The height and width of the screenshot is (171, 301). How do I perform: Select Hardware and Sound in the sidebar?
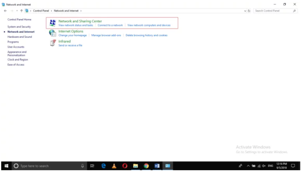pos(20,37)
